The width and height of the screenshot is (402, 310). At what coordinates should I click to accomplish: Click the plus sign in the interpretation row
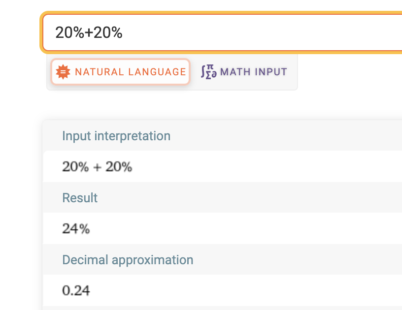pyautogui.click(x=97, y=167)
